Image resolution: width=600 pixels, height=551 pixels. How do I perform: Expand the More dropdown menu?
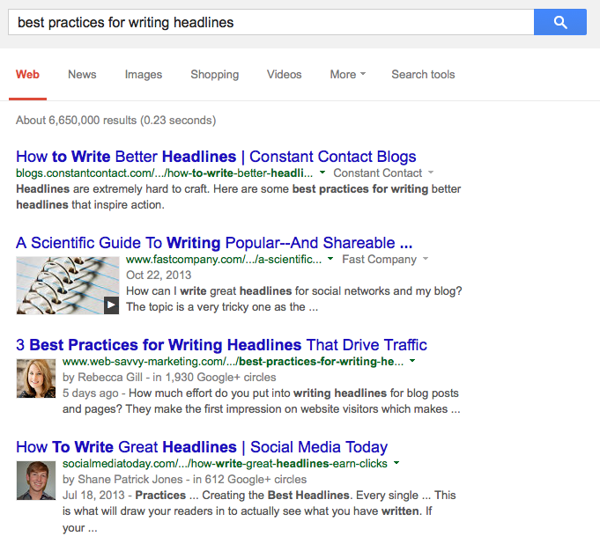[347, 74]
